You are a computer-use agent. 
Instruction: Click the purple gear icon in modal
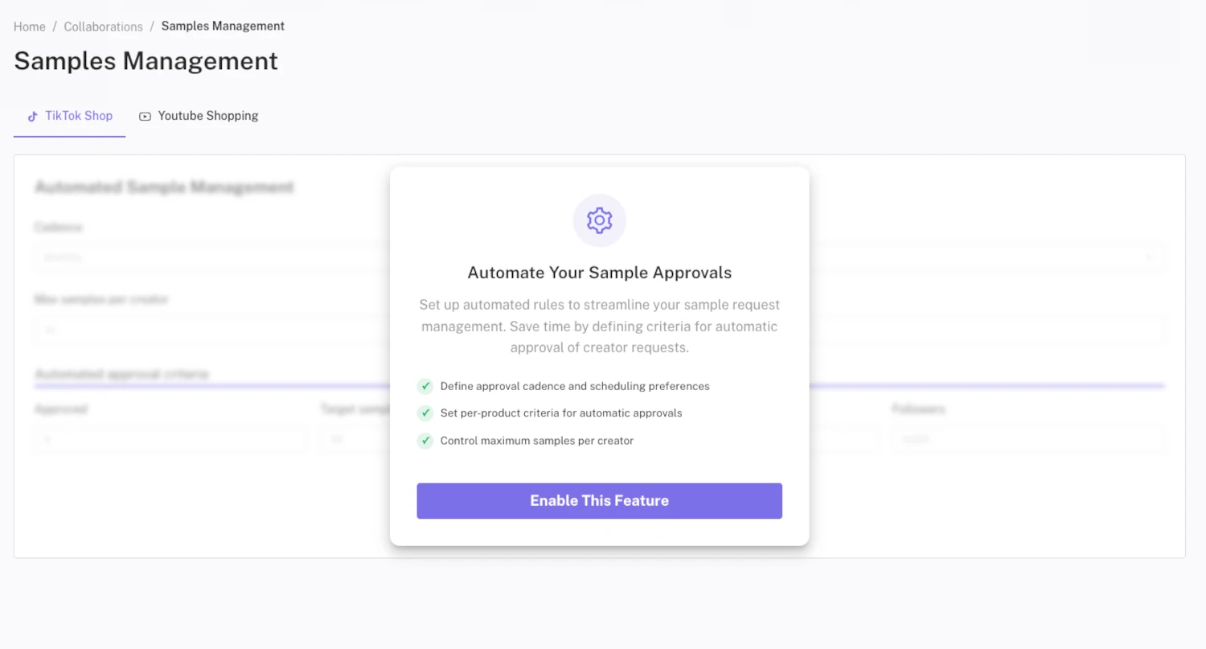[x=599, y=220]
